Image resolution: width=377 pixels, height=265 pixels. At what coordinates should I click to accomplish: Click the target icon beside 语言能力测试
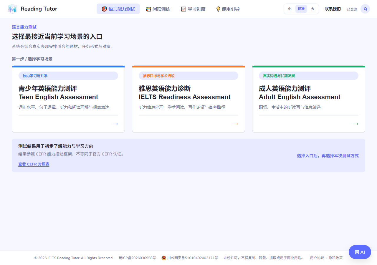click(104, 9)
